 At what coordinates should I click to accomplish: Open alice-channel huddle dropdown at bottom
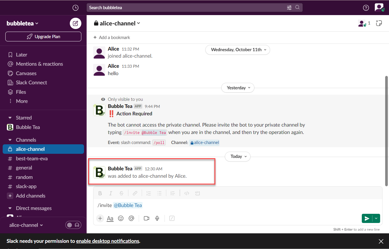26,225
